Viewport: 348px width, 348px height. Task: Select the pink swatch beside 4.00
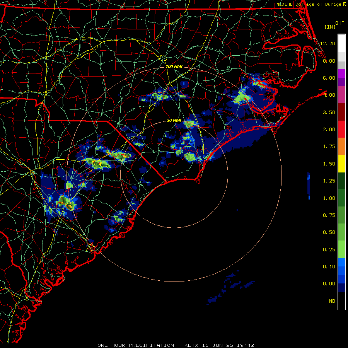341,95
